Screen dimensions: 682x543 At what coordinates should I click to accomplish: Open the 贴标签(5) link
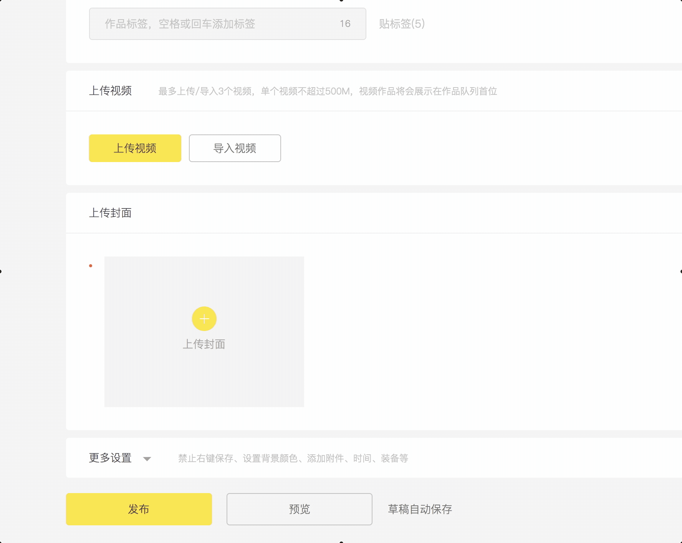[x=402, y=24]
